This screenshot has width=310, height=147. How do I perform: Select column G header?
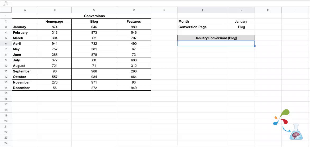(241, 10)
